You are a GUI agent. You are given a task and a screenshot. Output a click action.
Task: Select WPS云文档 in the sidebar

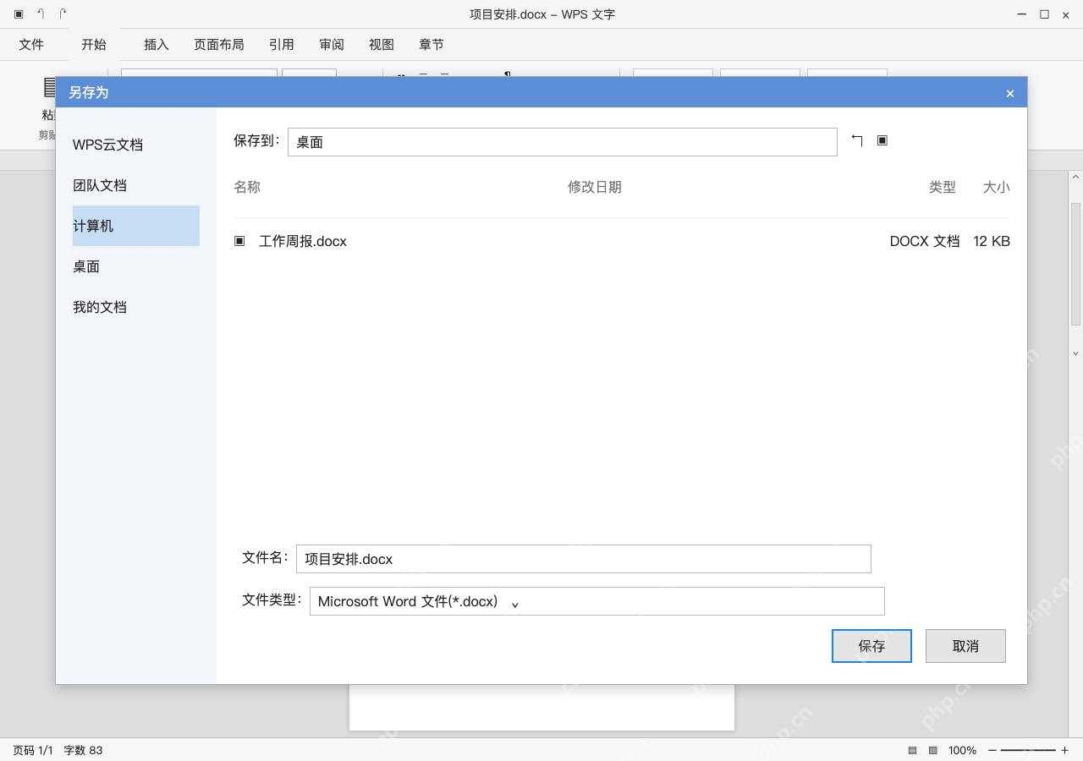tap(136, 145)
